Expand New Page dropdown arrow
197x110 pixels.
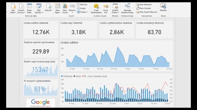pos(60,13)
